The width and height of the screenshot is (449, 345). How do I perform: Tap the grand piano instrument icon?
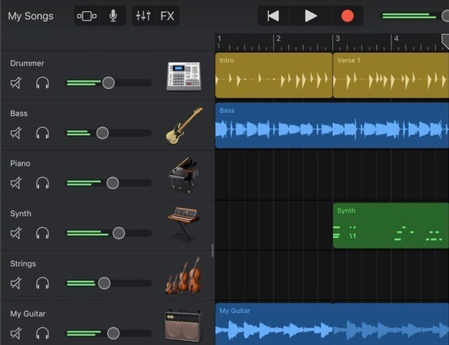click(184, 175)
